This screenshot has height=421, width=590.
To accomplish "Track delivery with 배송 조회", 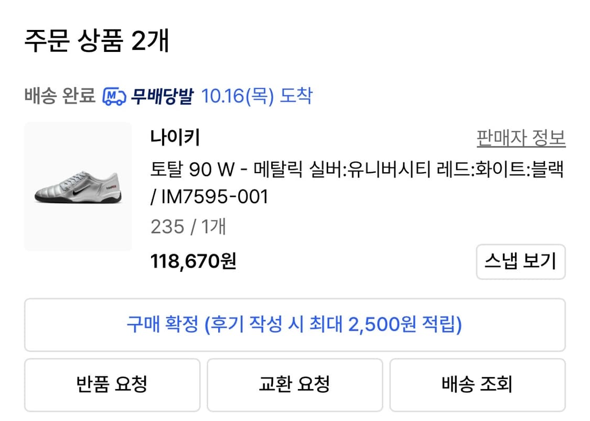I will pos(477,385).
